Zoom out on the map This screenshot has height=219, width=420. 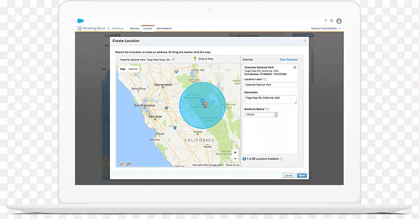(x=235, y=158)
